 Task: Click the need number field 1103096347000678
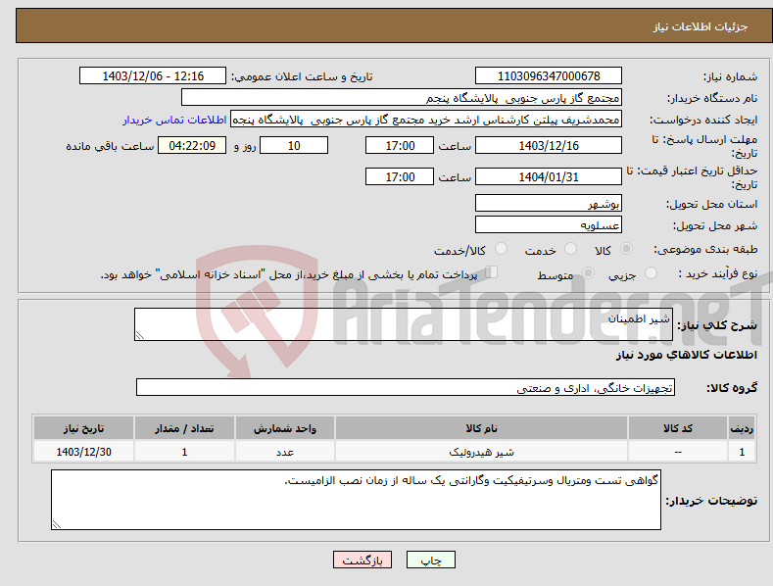(x=549, y=76)
